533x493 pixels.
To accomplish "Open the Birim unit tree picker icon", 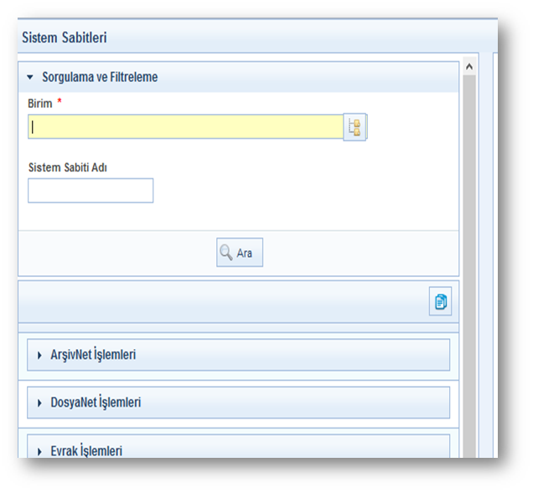I will pyautogui.click(x=355, y=127).
